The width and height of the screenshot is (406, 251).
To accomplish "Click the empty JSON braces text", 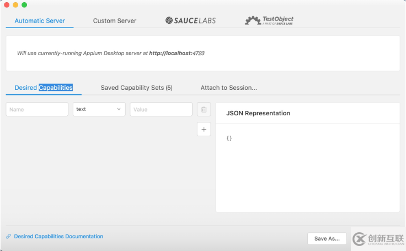I will [229, 138].
